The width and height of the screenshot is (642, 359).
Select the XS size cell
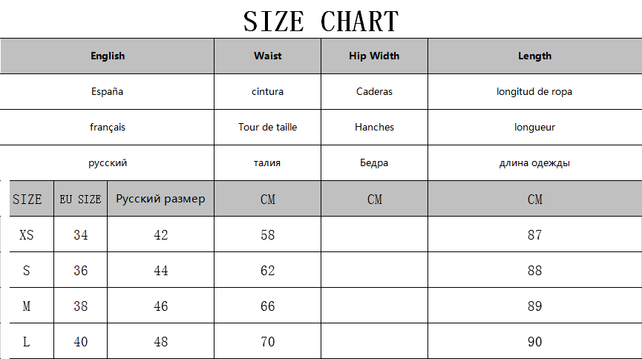pyautogui.click(x=27, y=235)
